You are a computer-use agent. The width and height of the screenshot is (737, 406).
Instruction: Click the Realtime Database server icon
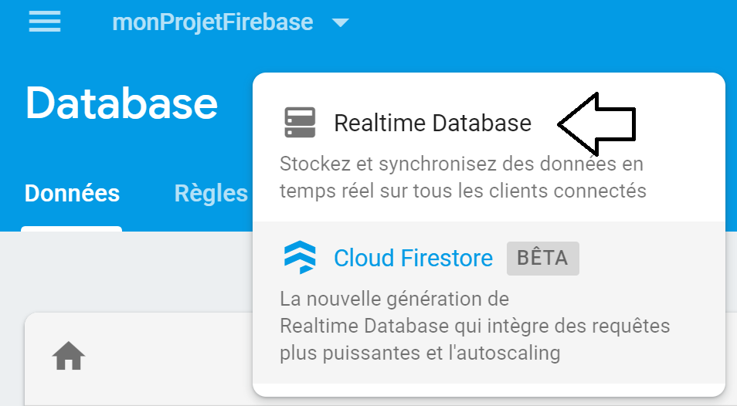click(300, 123)
